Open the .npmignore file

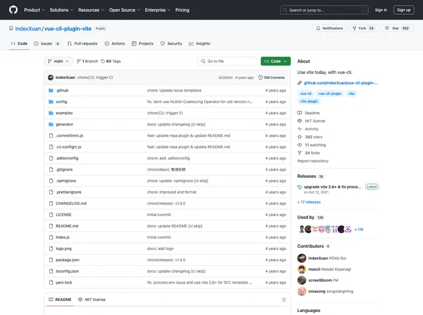[66, 181]
